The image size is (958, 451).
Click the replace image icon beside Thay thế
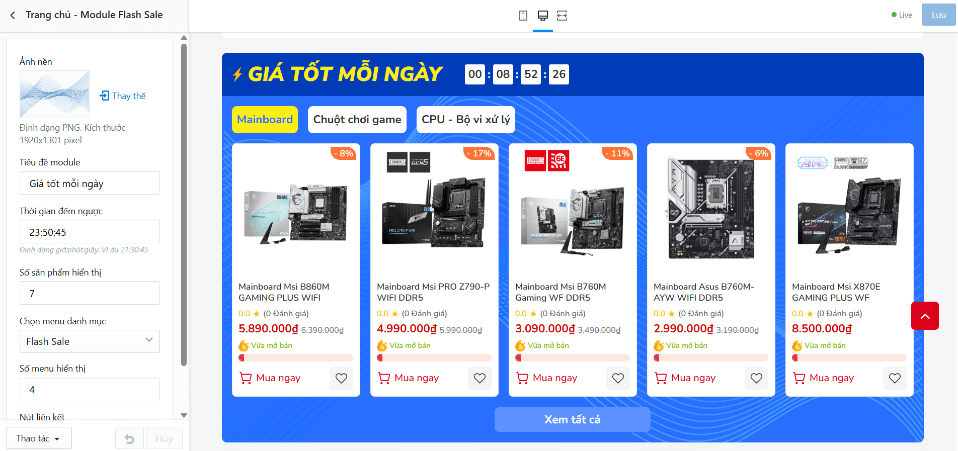coord(104,96)
